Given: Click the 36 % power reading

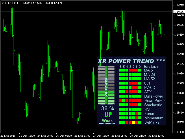Looking at the screenshot, I should coord(108,108).
